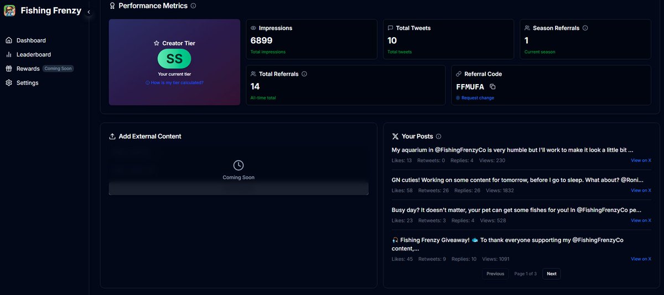Click the 'Your current tier' text
This screenshot has width=664, height=295.
[174, 74]
